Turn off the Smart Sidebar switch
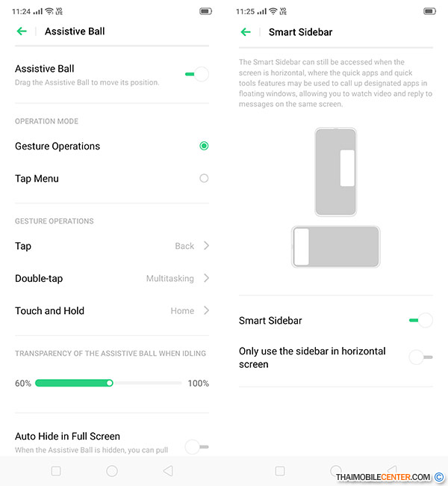 (421, 320)
